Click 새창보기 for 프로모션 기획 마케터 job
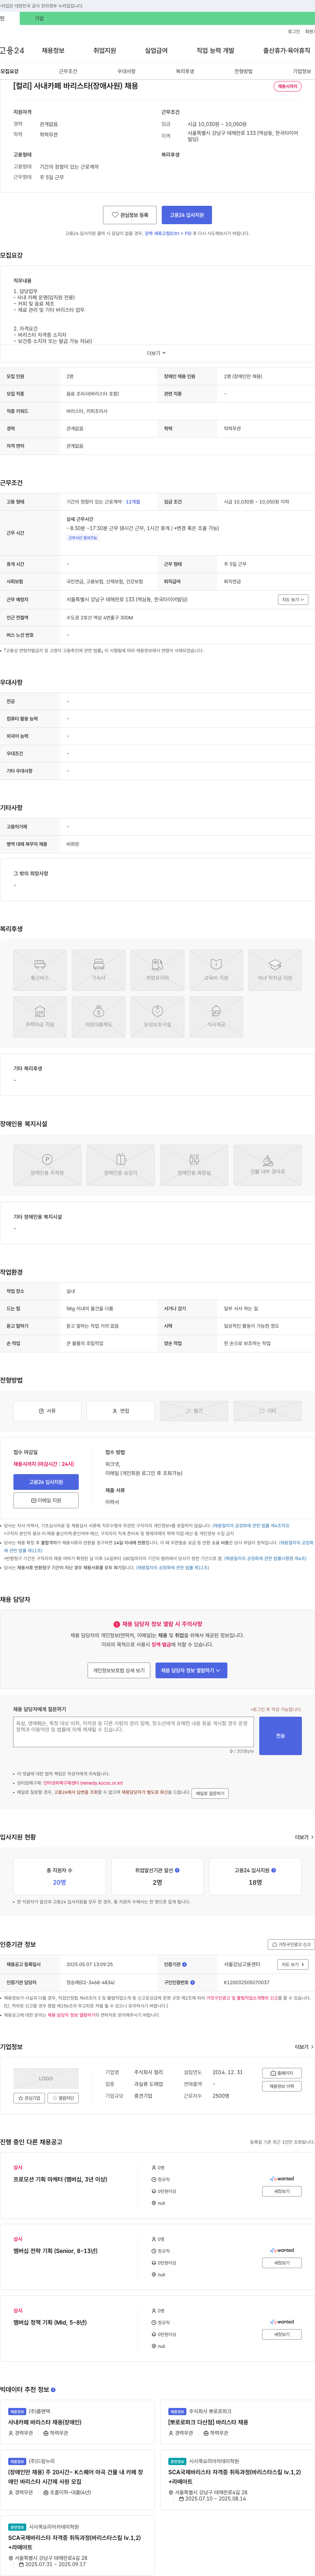 (282, 2191)
